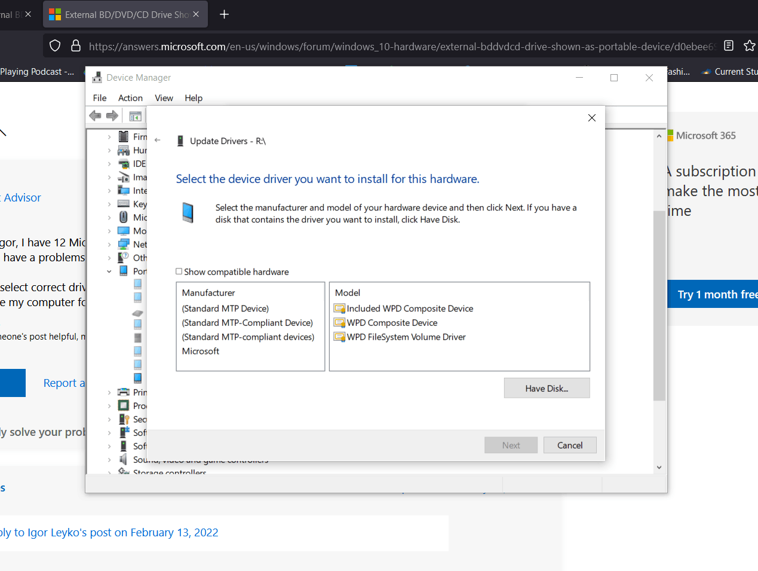
Task: Click the Device Manager vertical scrollbar thumb
Action: pos(659,305)
